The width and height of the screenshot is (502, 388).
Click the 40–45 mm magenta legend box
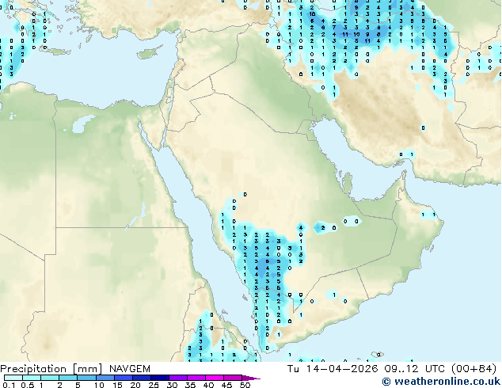coord(215,378)
